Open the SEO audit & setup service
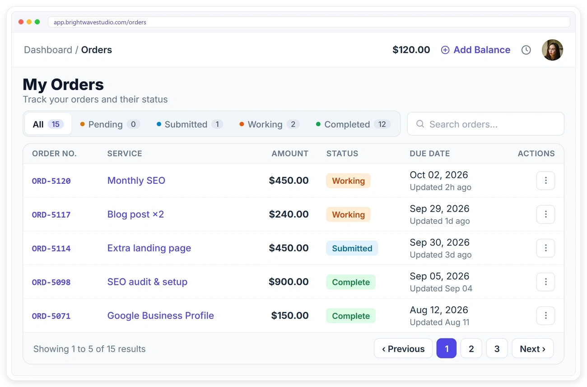The width and height of the screenshot is (587, 387). (147, 282)
